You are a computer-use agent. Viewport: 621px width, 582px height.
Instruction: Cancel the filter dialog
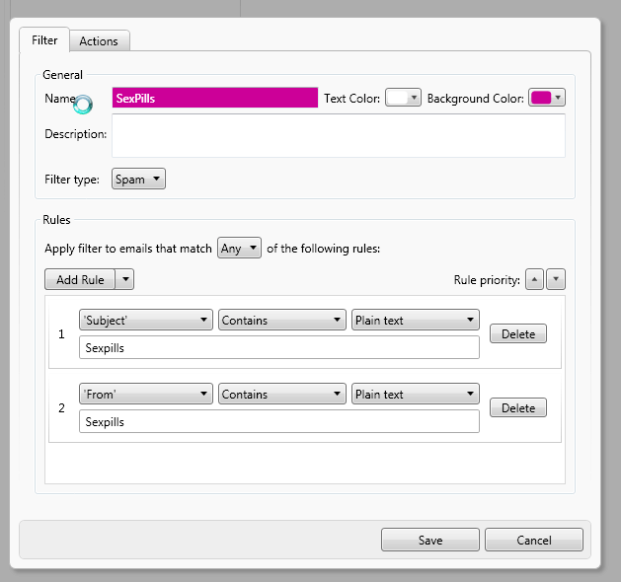click(534, 540)
